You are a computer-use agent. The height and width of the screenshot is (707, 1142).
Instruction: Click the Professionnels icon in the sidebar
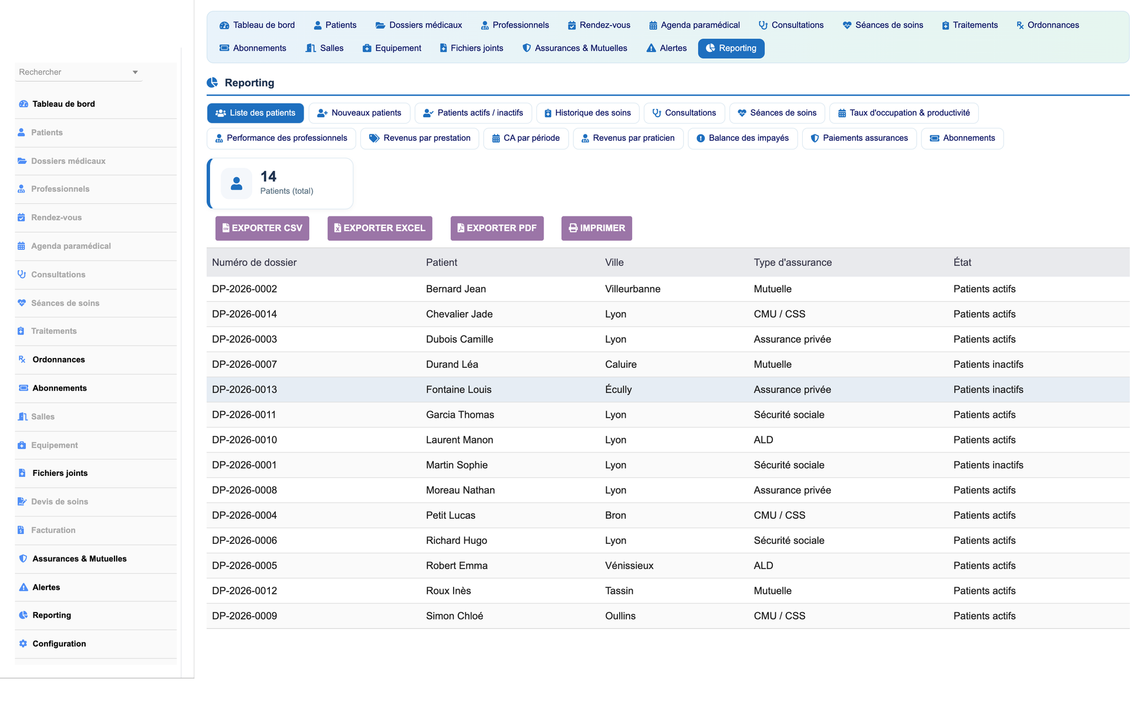22,189
